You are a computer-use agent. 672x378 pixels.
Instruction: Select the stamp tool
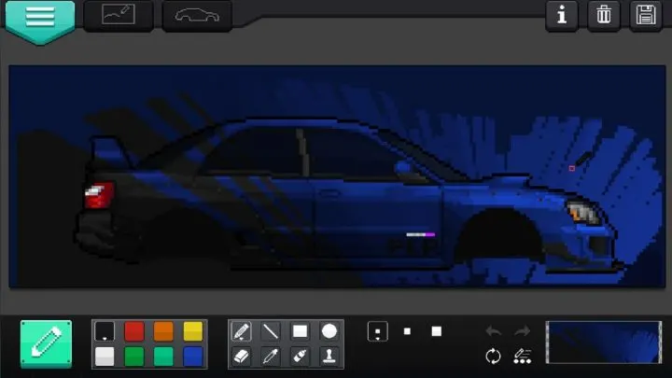(x=329, y=356)
